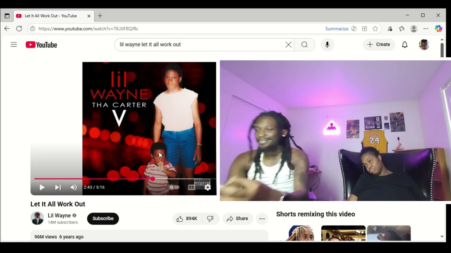Image resolution: width=451 pixels, height=253 pixels.
Task: View site information lock icon
Action: 32,29
